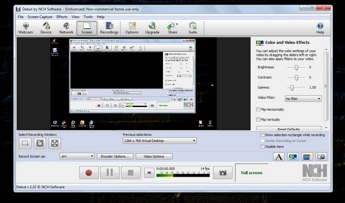Check Center Recording on Cursor
345x203 pixels.
tap(262, 141)
